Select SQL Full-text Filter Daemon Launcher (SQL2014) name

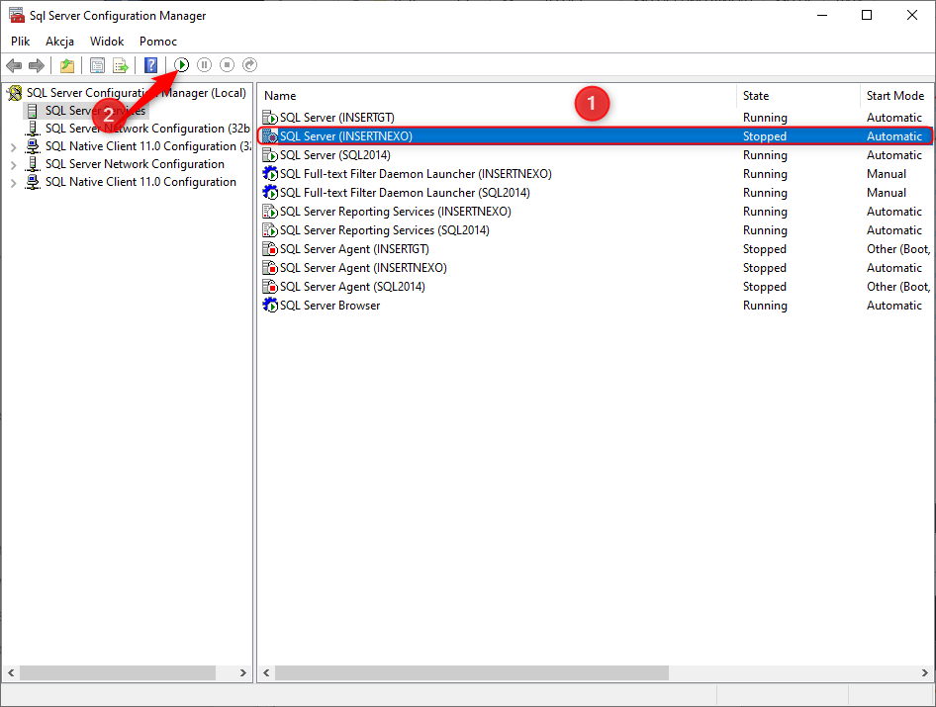pos(406,193)
